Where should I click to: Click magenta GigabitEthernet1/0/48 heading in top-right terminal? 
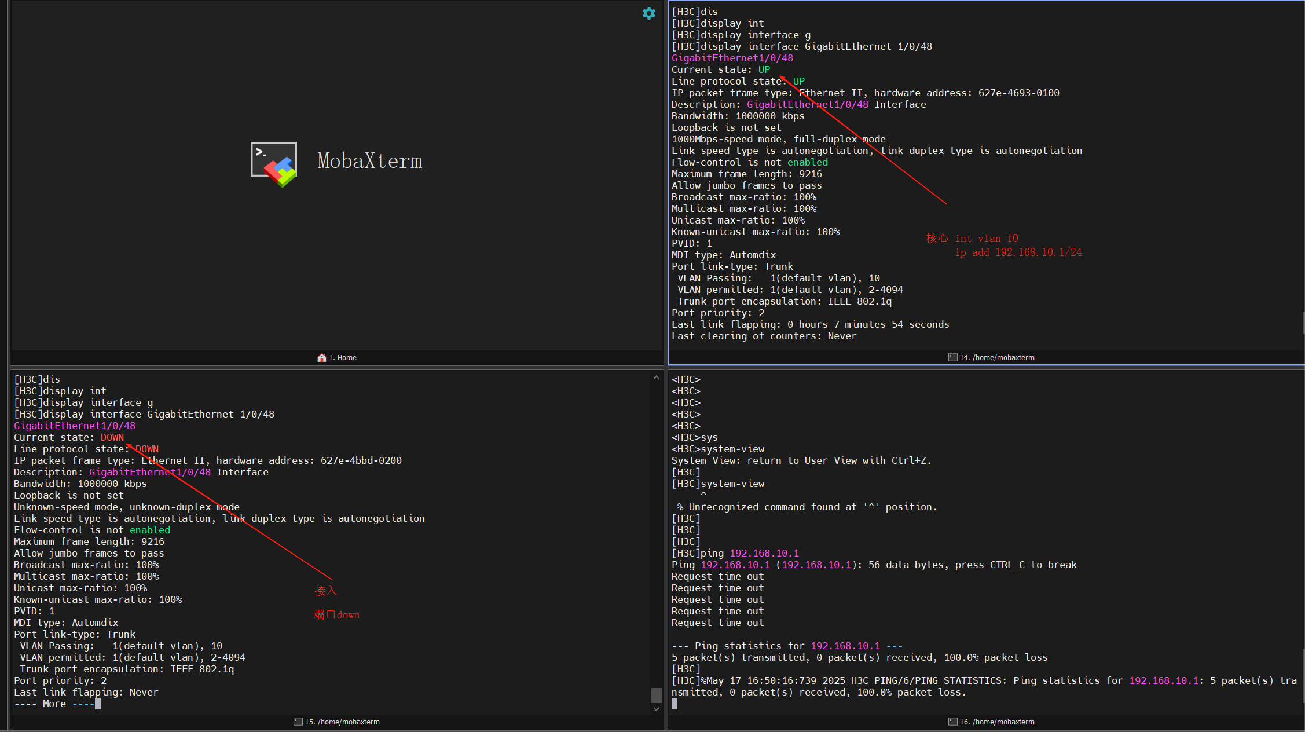pyautogui.click(x=732, y=58)
